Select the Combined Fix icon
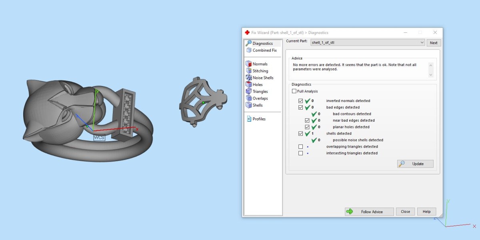Image resolution: width=480 pixels, height=240 pixels. coord(249,50)
